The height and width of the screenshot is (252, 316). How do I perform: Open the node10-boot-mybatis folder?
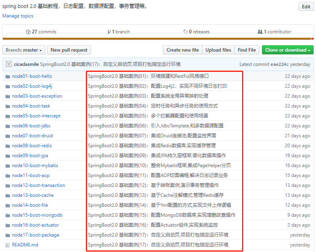click(35, 165)
